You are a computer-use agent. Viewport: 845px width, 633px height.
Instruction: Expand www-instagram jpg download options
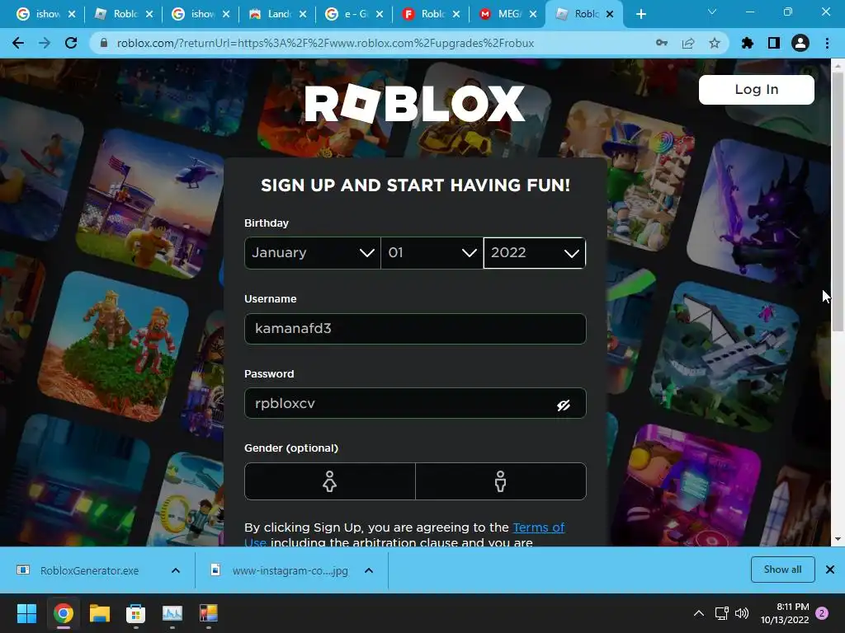click(369, 570)
